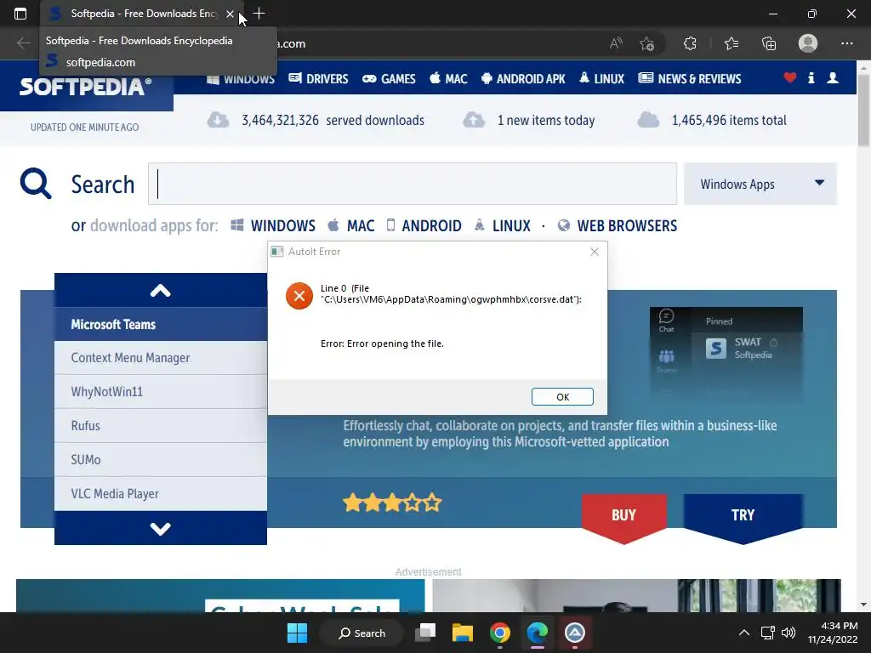
Task: Open the AutoIt app icon on the taskbar
Action: click(x=575, y=633)
